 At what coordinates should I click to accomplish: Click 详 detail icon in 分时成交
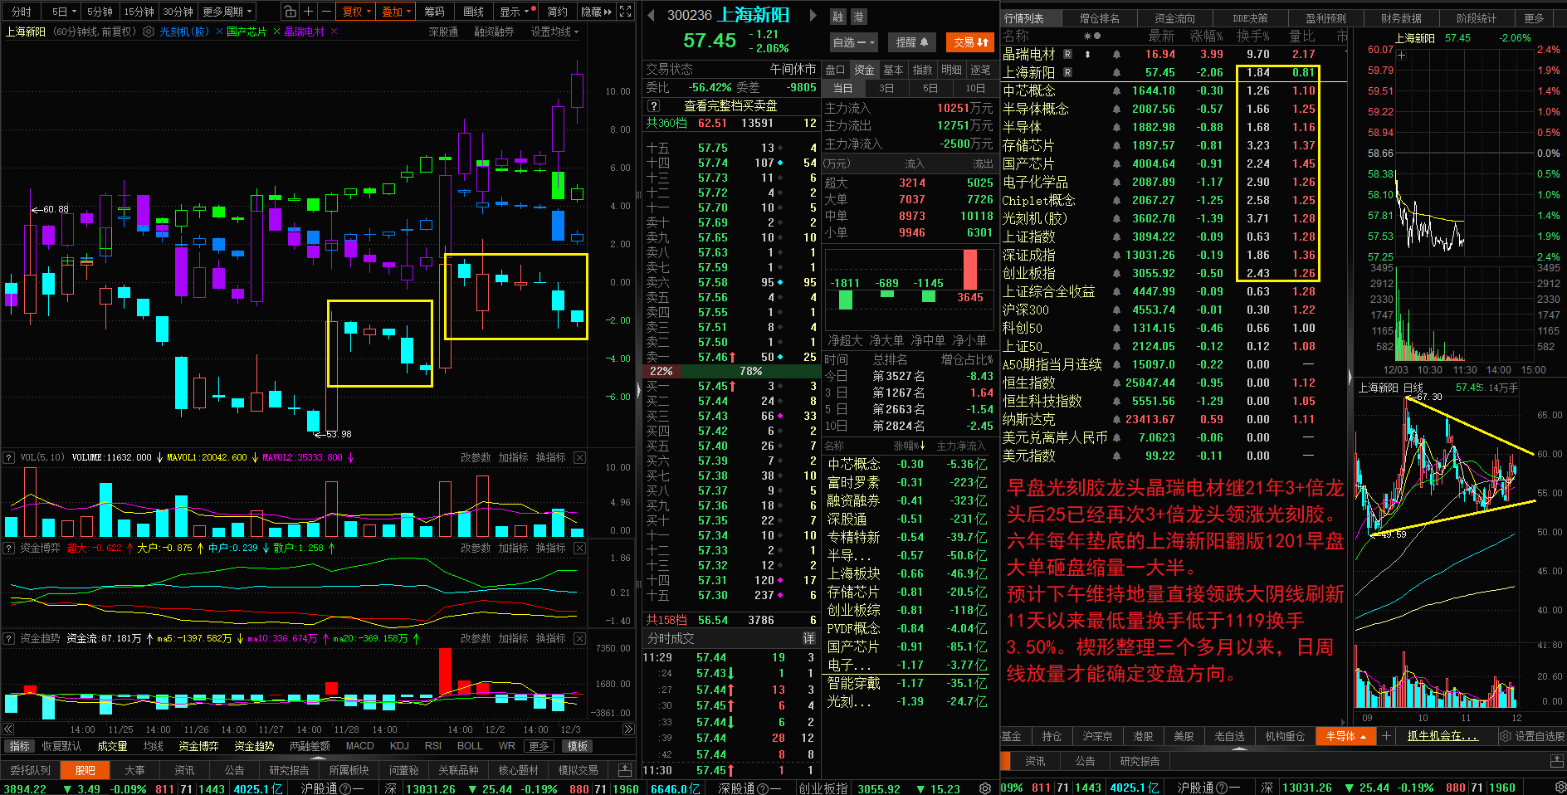808,638
